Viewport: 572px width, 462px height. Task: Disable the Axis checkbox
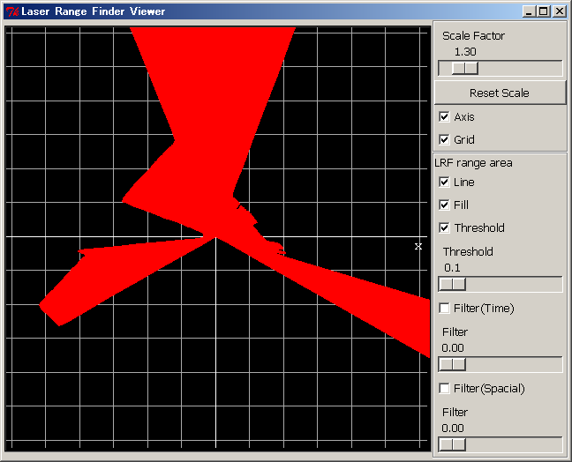[x=444, y=116]
